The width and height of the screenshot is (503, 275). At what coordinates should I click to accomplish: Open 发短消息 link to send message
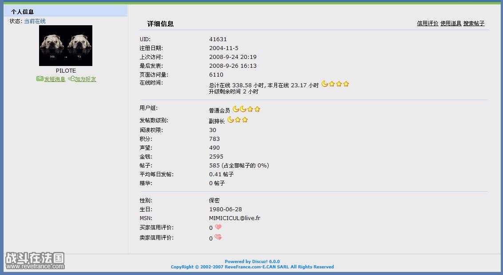55,79
